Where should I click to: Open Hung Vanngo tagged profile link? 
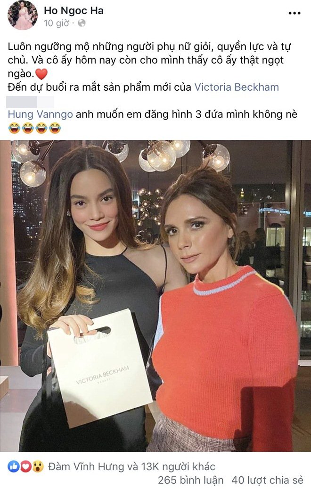41,114
